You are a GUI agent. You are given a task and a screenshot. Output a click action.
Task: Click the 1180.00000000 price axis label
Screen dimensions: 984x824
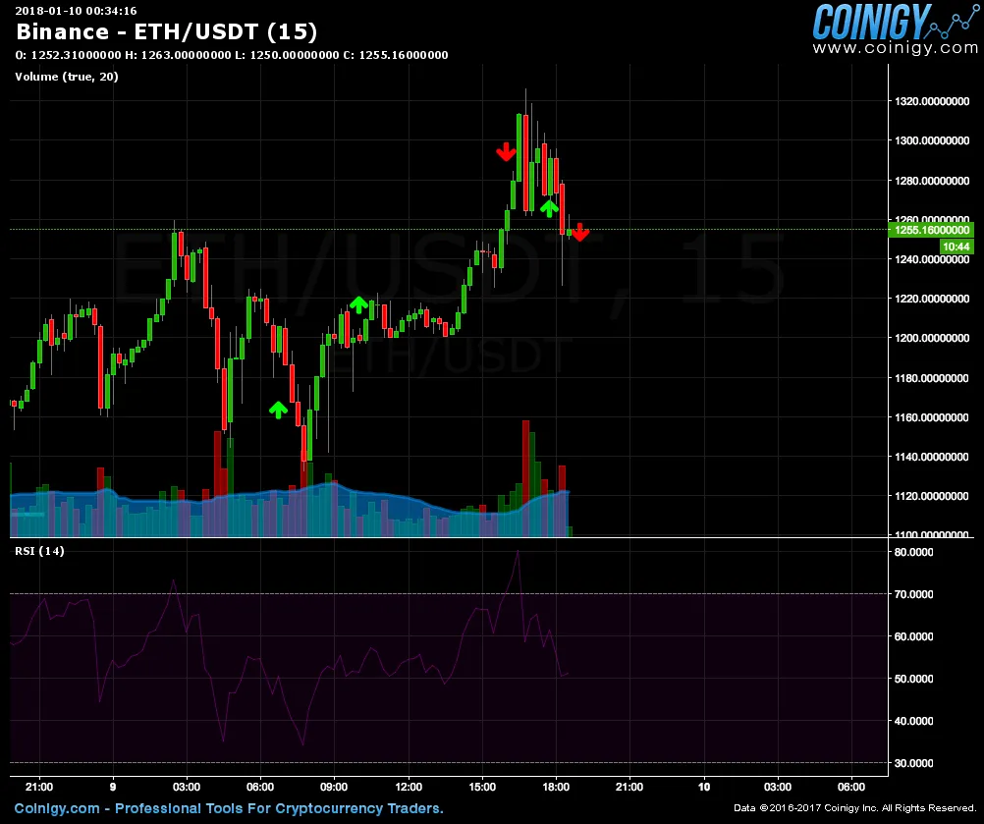[932, 378]
